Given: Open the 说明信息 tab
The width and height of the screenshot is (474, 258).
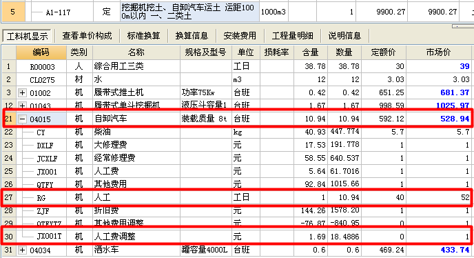Looking at the screenshot, I should click(345, 36).
